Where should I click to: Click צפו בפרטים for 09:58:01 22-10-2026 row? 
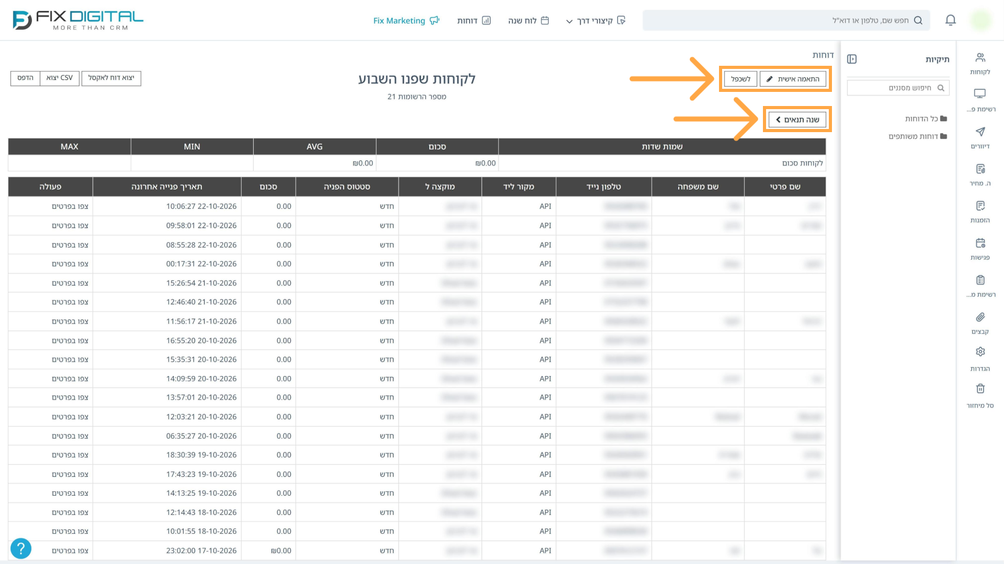click(70, 226)
